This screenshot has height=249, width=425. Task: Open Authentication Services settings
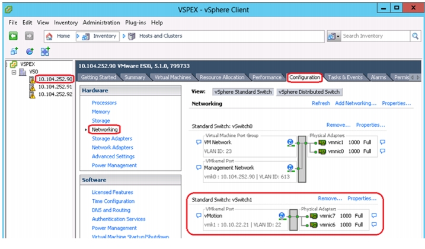(x=119, y=219)
